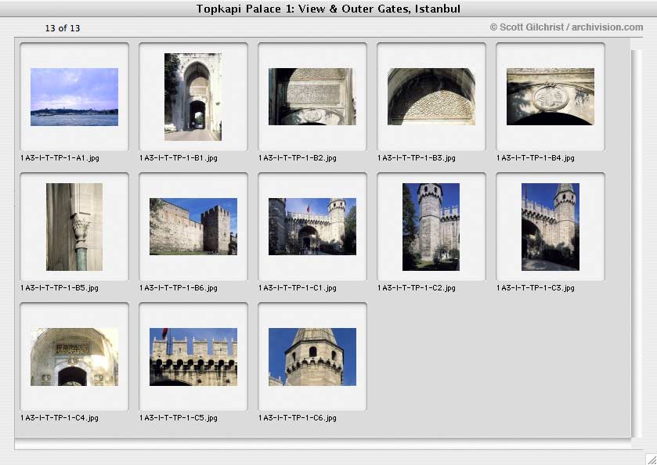657x465 pixels.
Task: Select thumbnail 1A3-I-T-TP-1-C3.jpg pointed tower gate
Action: pos(551,227)
